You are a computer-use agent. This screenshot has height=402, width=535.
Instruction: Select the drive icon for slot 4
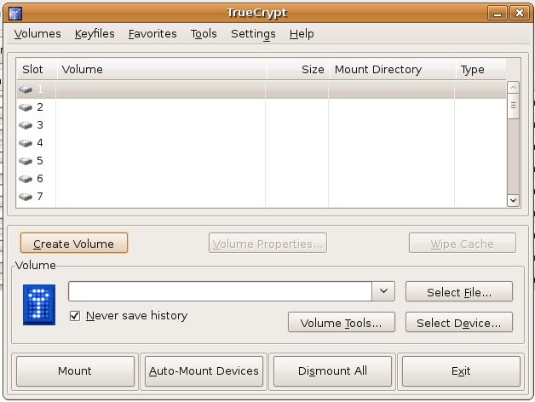pos(26,143)
